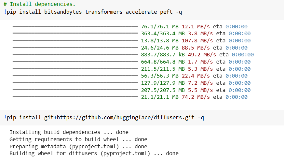This screenshot has width=284, height=160.
Task: Click the 'Preparing metadata (pyproject.toml)' output line
Action: coord(78,147)
